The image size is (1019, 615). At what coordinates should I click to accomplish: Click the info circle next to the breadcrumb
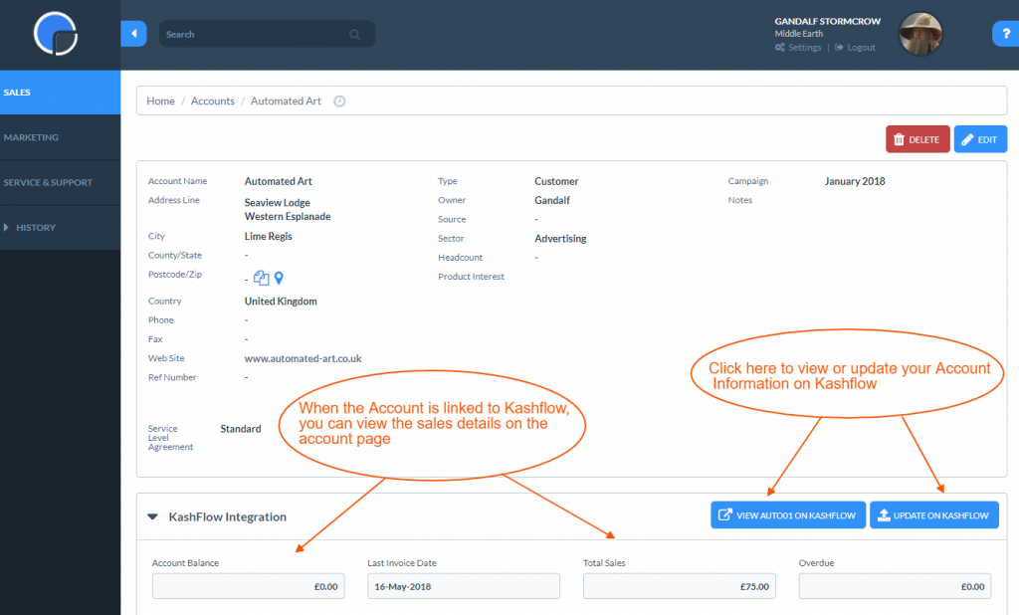point(338,101)
